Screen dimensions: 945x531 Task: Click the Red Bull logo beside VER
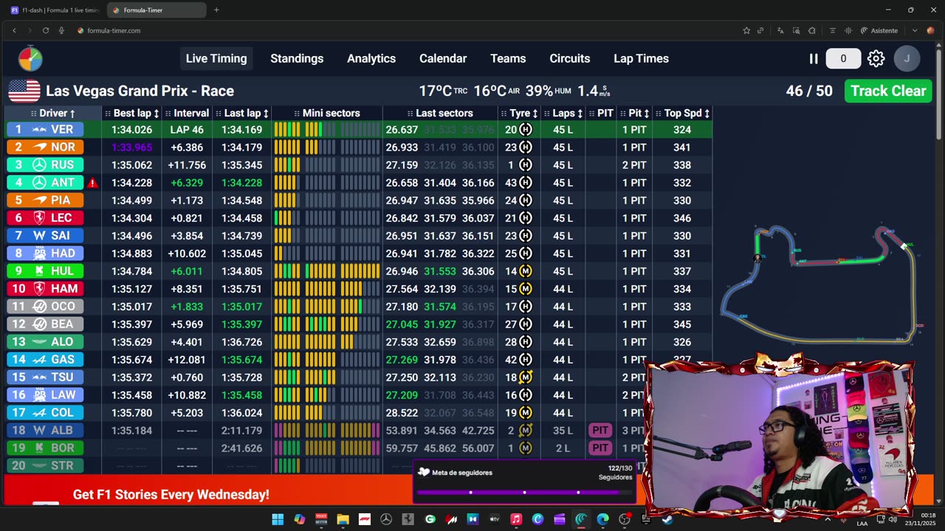[39, 129]
